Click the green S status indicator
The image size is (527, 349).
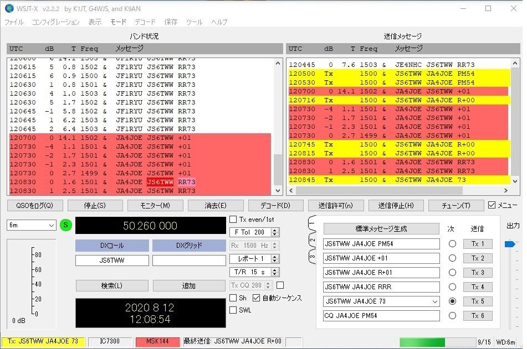66,225
